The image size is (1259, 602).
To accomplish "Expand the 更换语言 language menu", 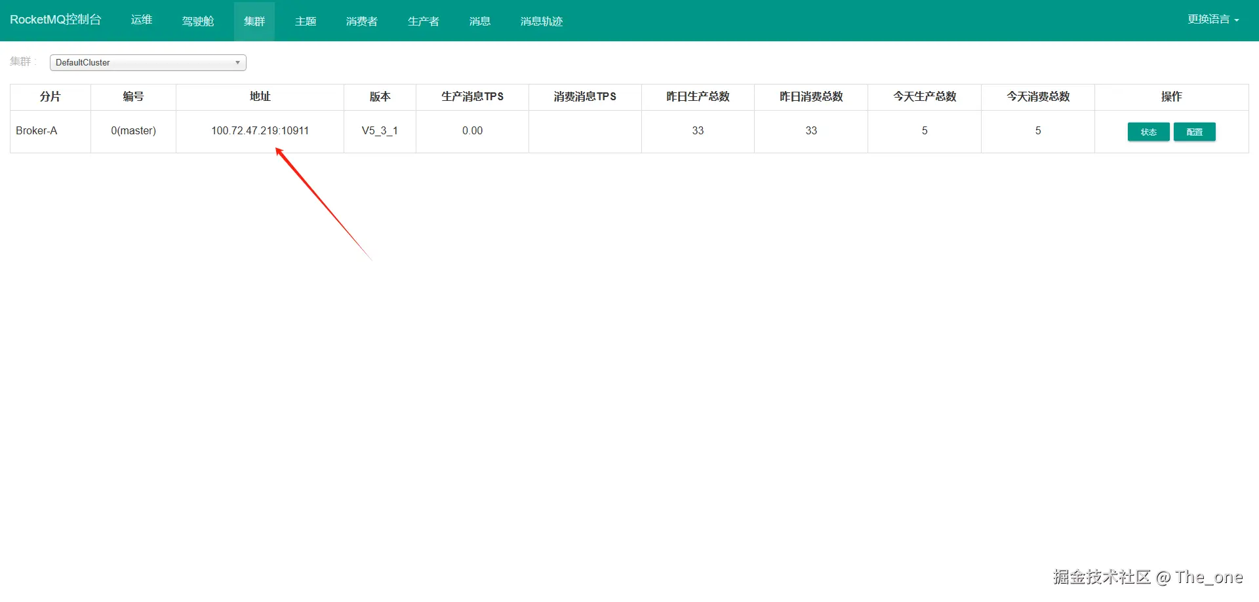I will coord(1213,20).
